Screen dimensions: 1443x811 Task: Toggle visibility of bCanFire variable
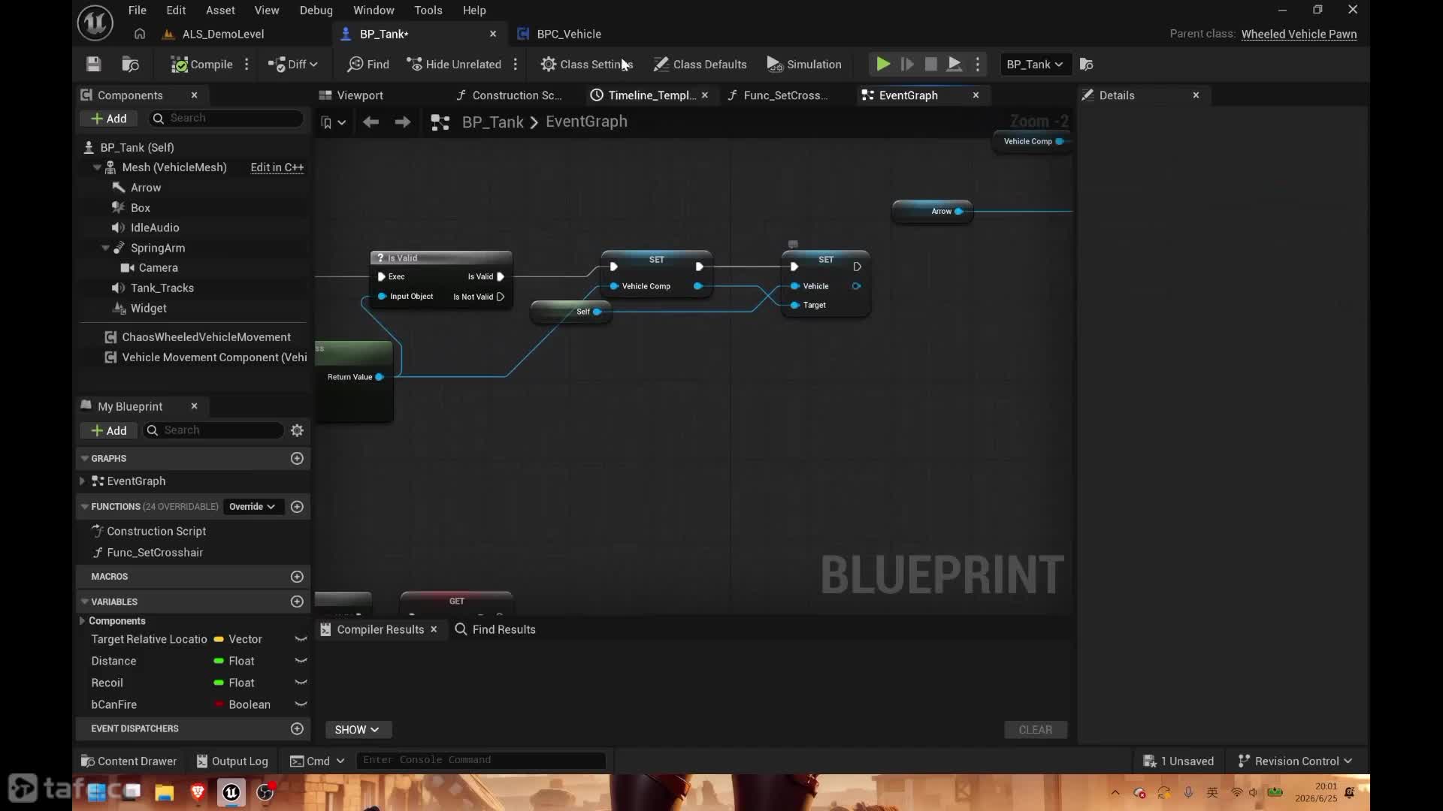tap(301, 704)
